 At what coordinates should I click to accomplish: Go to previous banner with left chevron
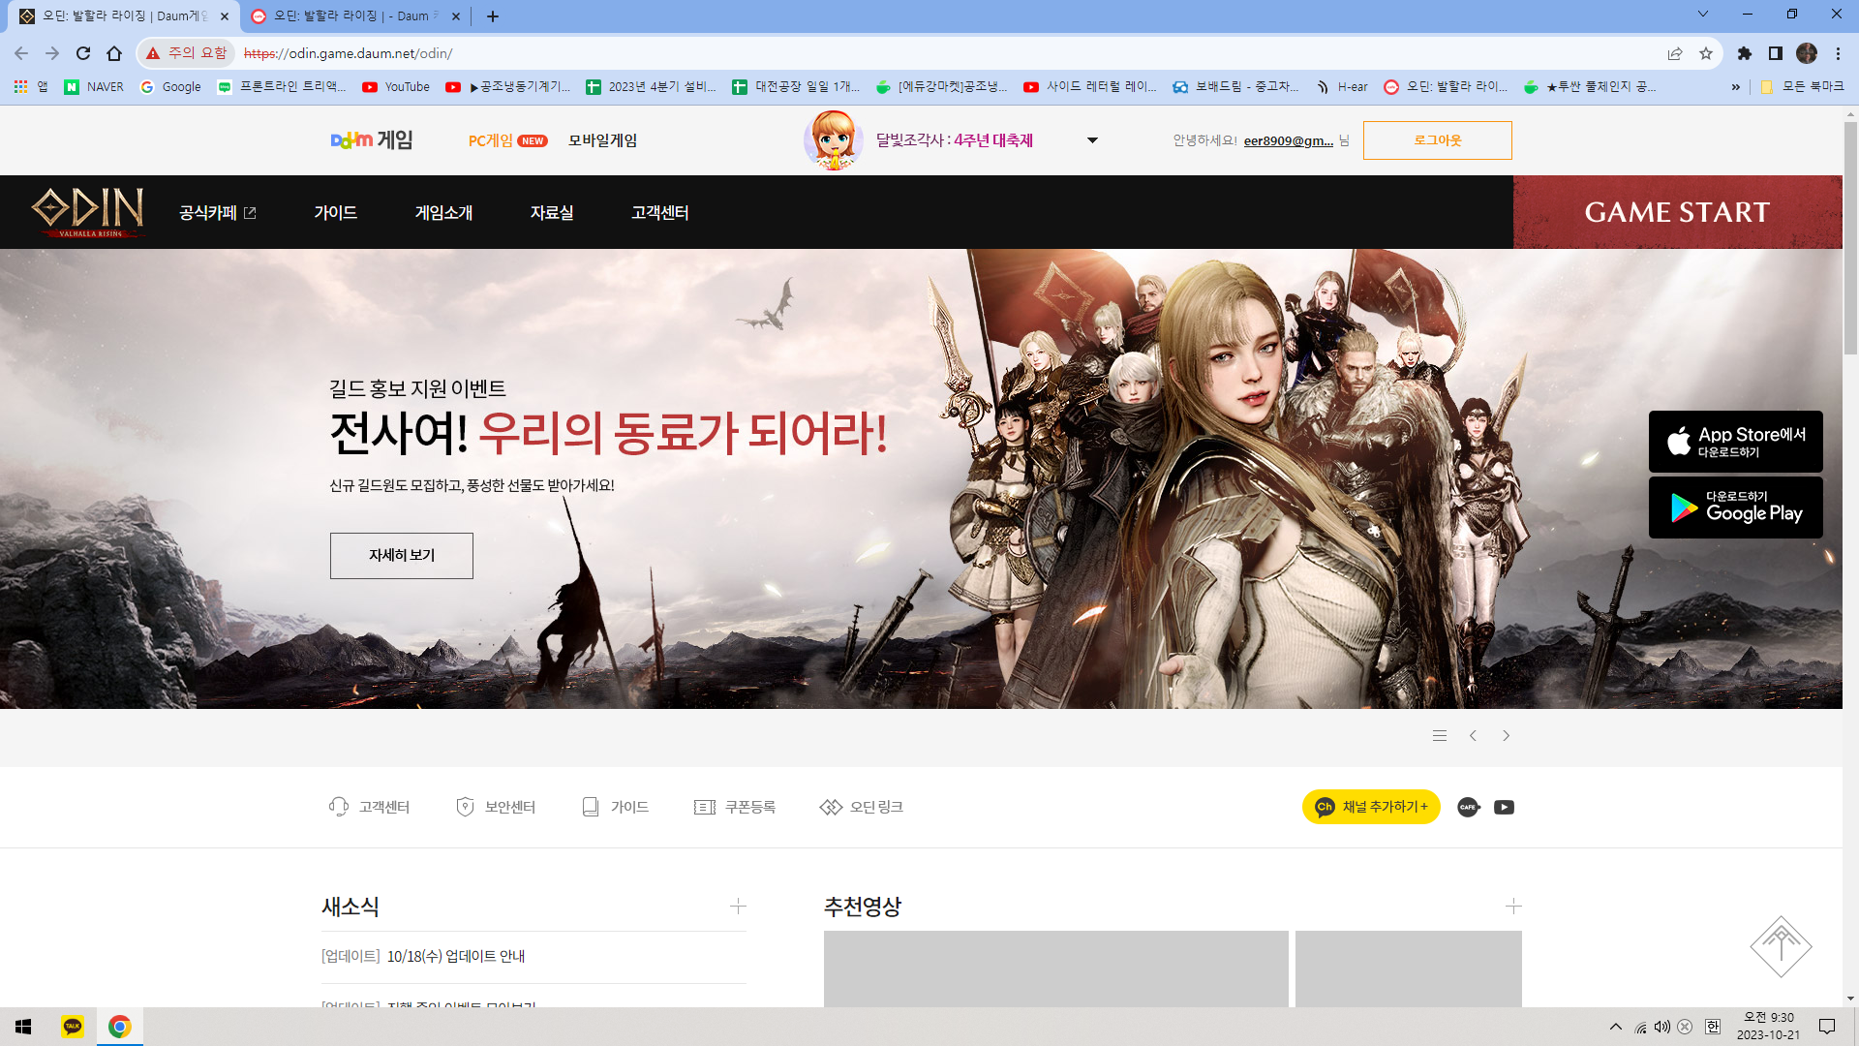[x=1473, y=735]
